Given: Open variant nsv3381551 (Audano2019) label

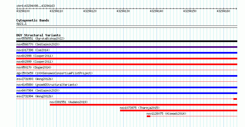Looking at the screenshot, I should (69, 102).
